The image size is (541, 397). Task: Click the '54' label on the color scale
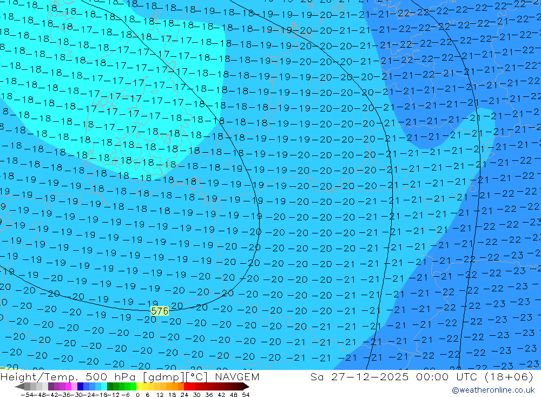(246, 395)
